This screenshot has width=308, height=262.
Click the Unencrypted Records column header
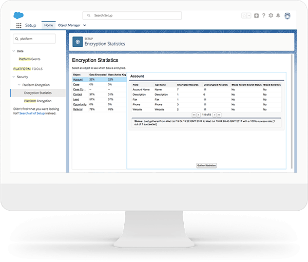(216, 85)
